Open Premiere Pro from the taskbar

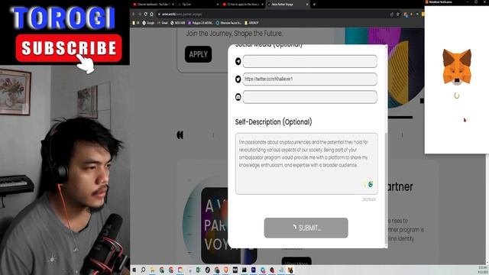tap(253, 270)
